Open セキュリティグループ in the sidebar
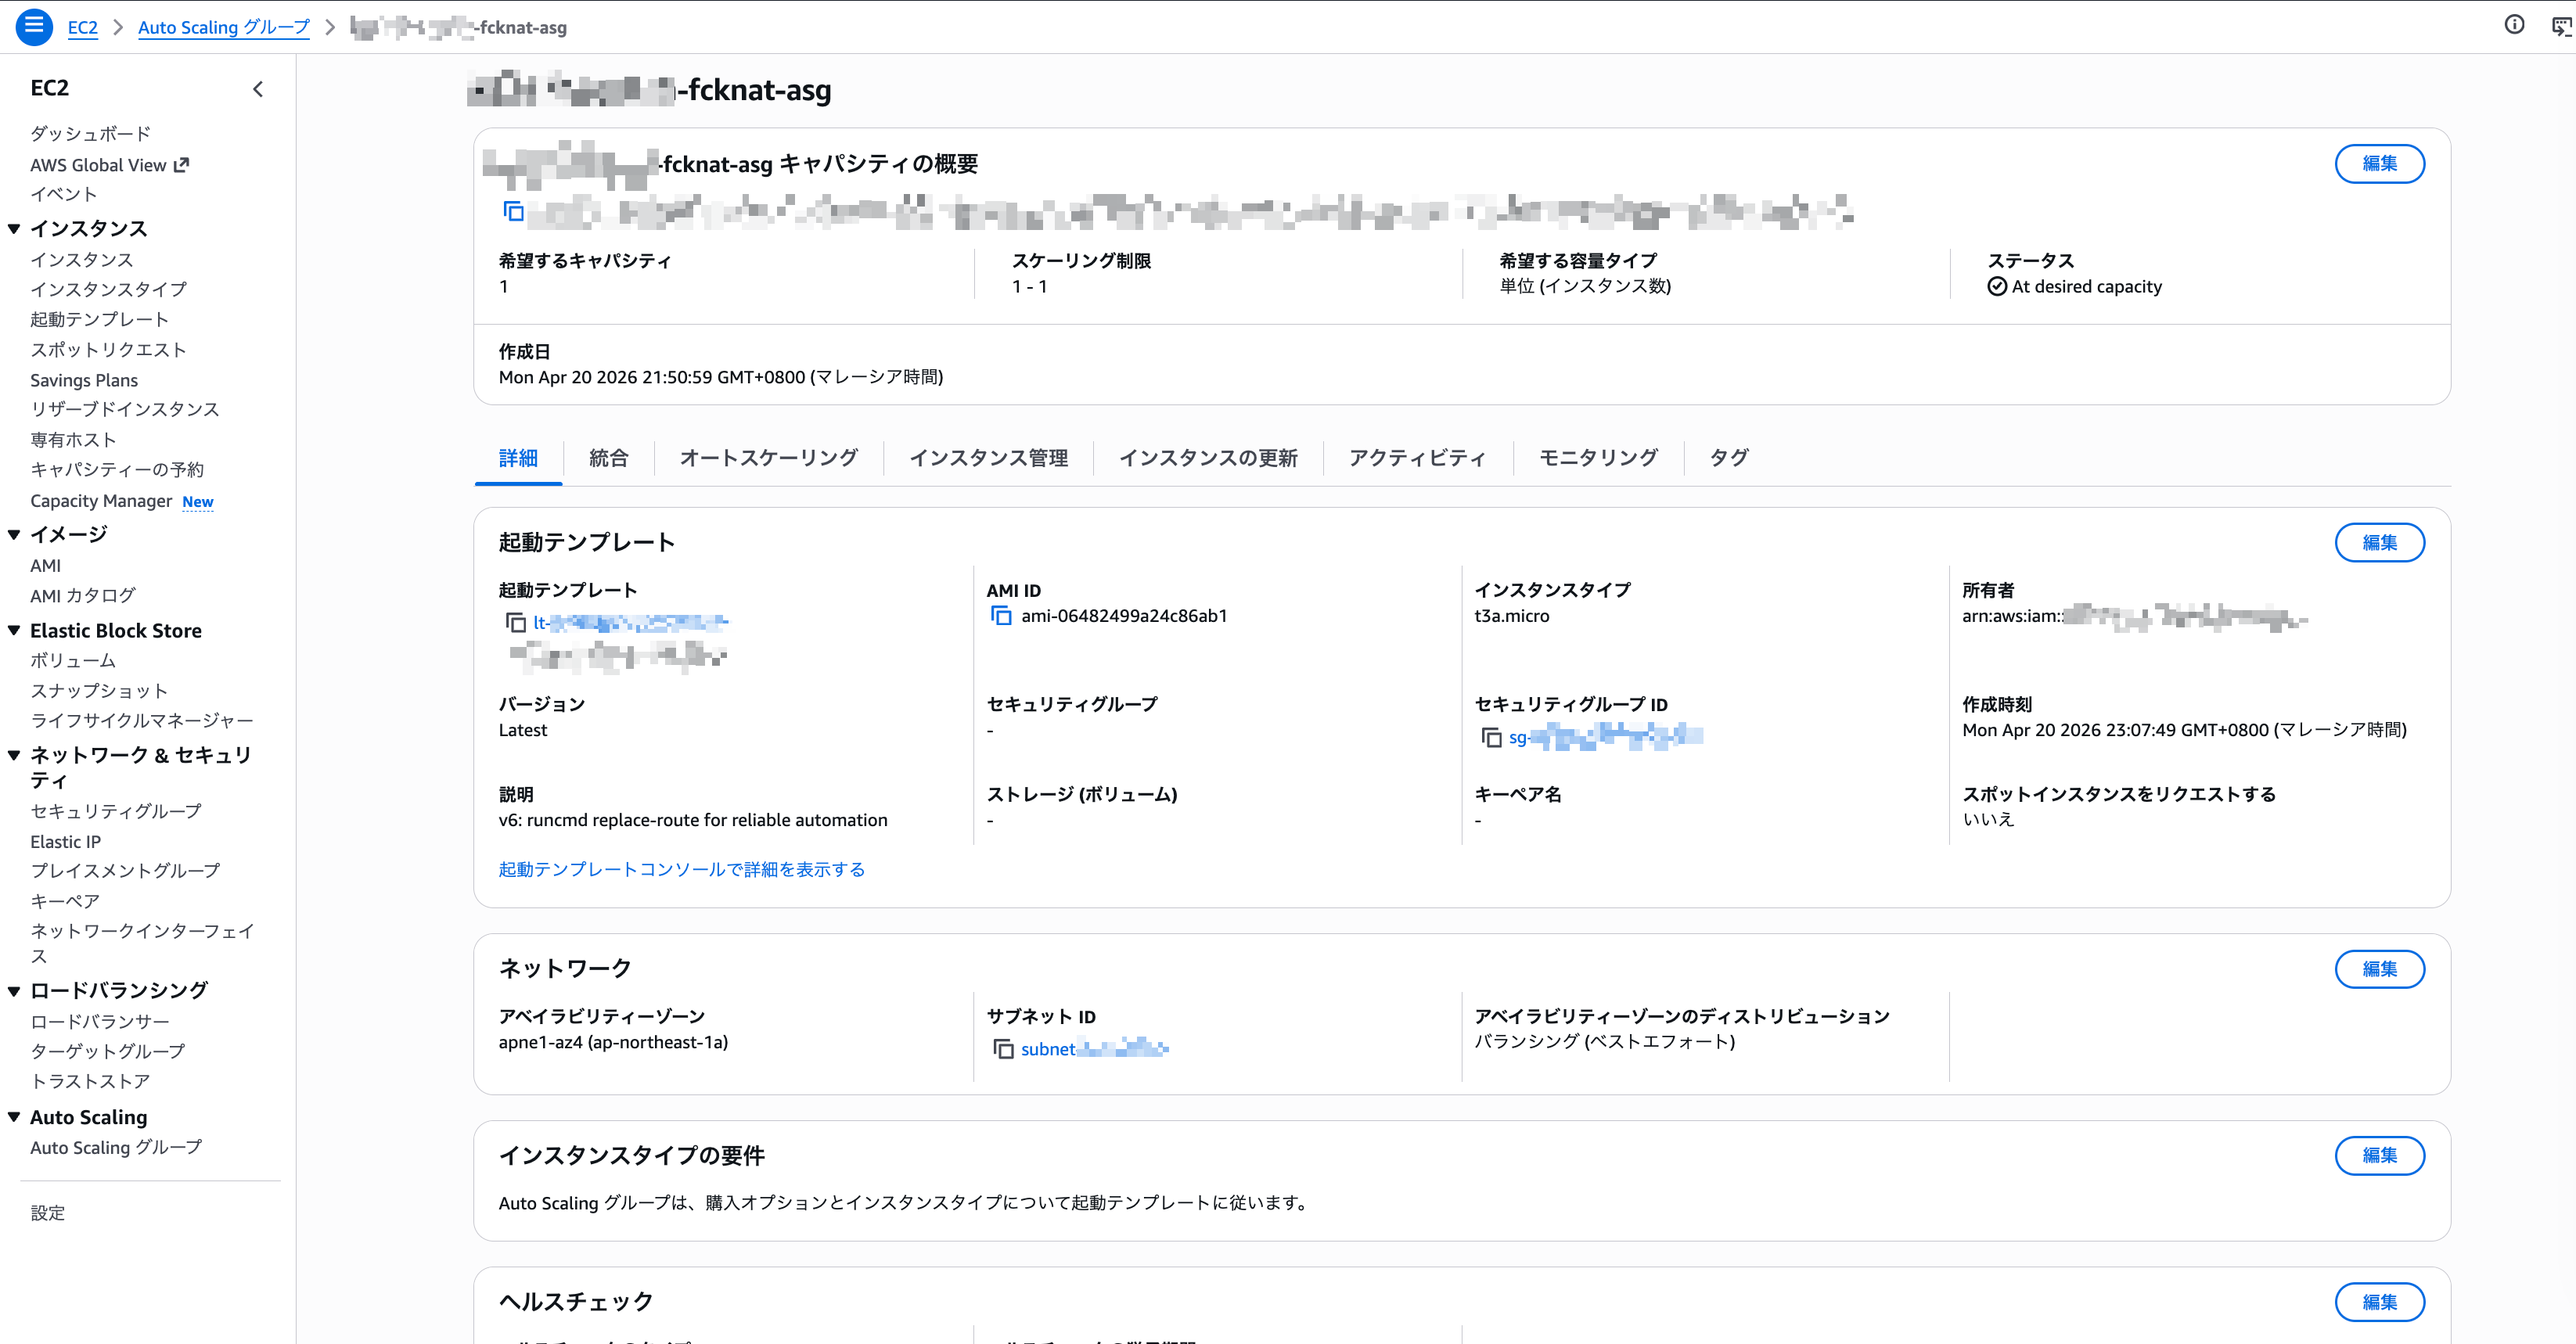The height and width of the screenshot is (1344, 2576). click(116, 811)
